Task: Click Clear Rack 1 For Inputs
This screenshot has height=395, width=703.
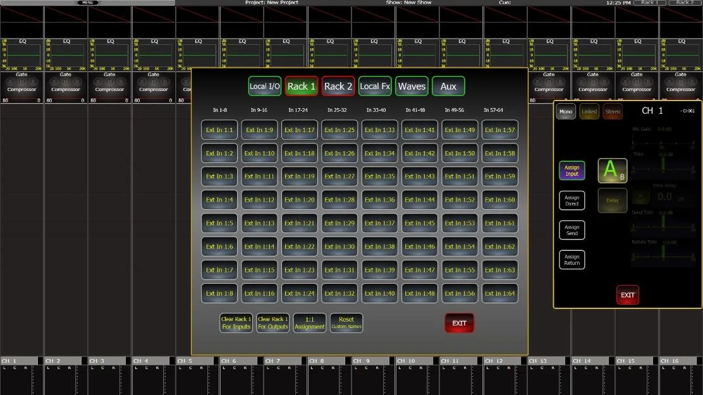Action: [x=236, y=323]
